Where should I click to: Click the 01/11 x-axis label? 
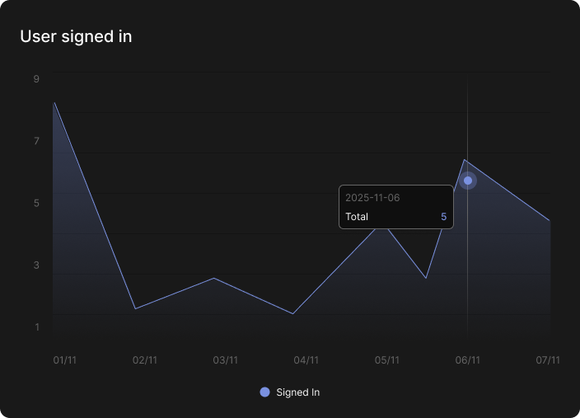click(65, 360)
